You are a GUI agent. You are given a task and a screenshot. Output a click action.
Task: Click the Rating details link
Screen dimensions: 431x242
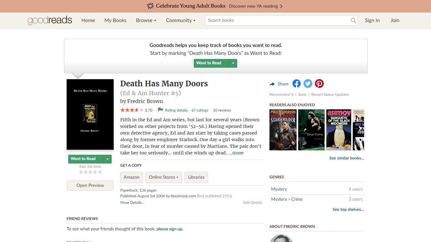(176, 110)
